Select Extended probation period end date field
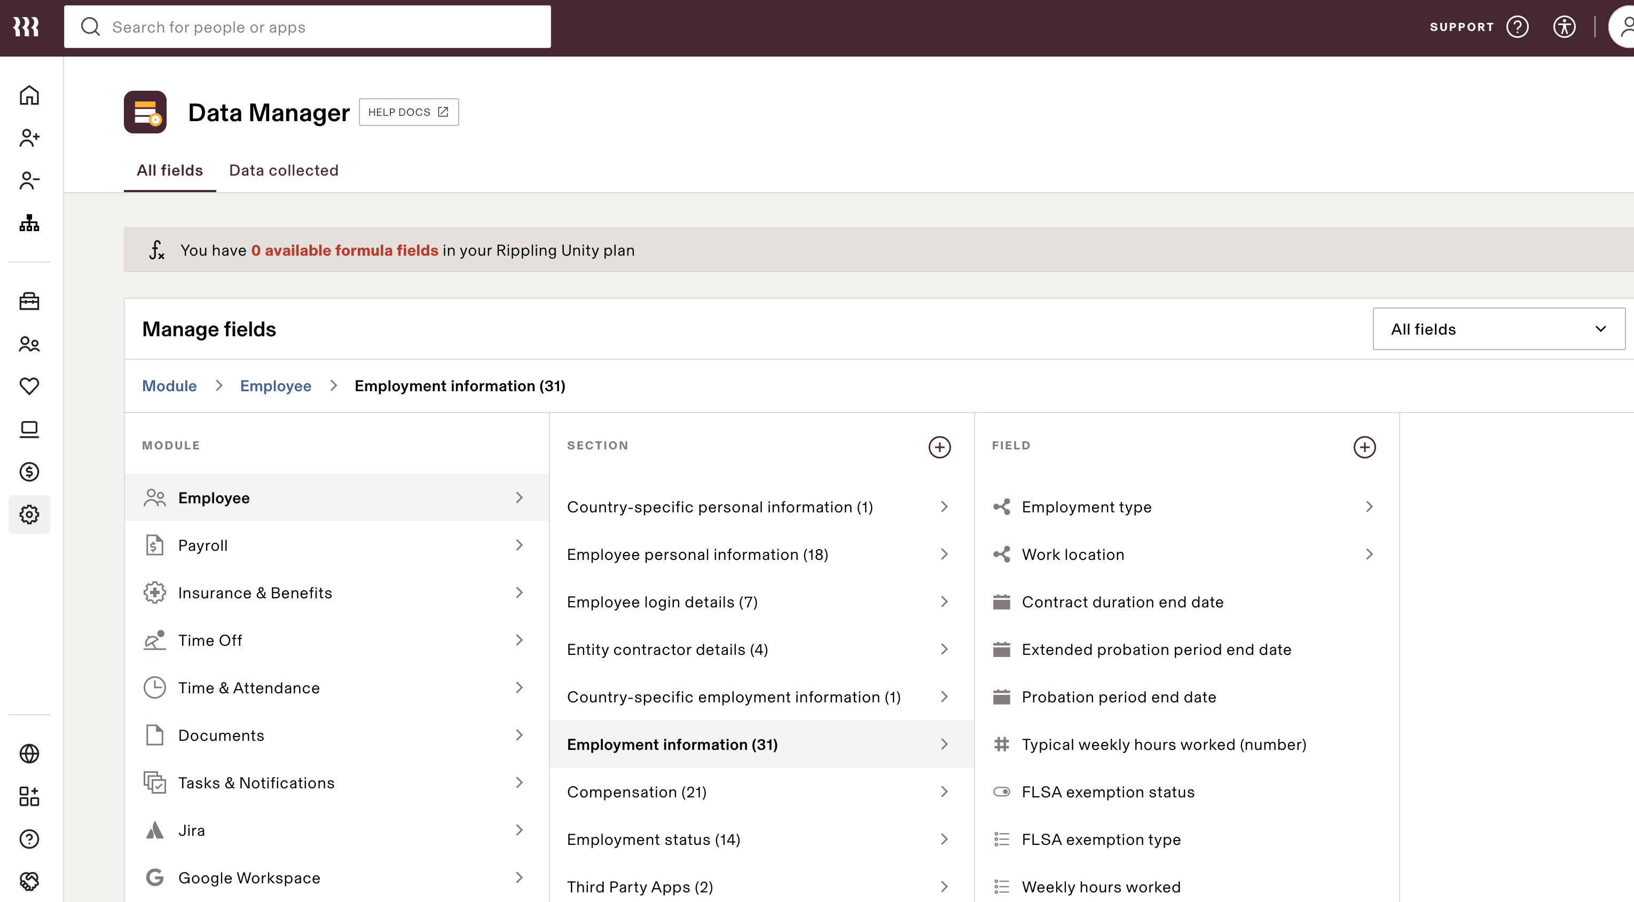This screenshot has width=1634, height=902. tap(1186, 649)
